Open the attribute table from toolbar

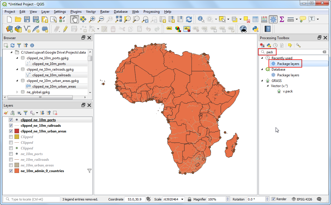point(255,19)
